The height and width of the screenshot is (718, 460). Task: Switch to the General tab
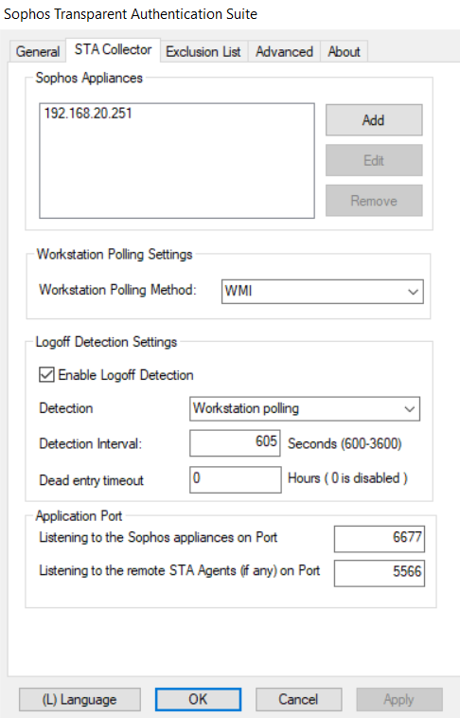point(38,51)
